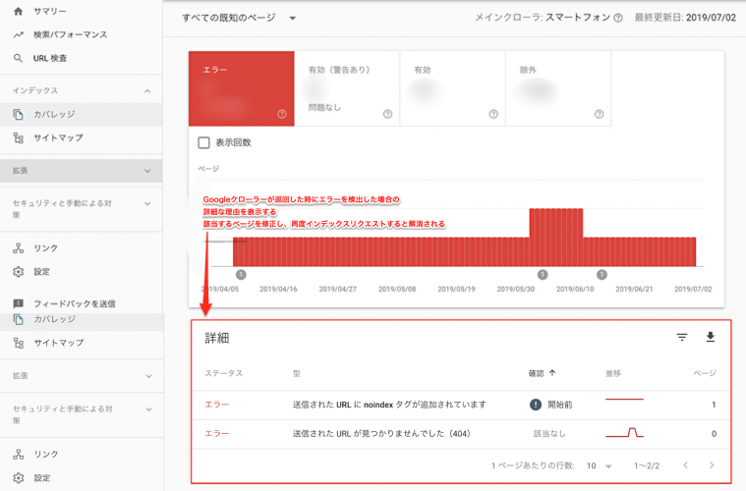The image size is (746, 491).
Task: Click 推移 column header
Action: (613, 373)
